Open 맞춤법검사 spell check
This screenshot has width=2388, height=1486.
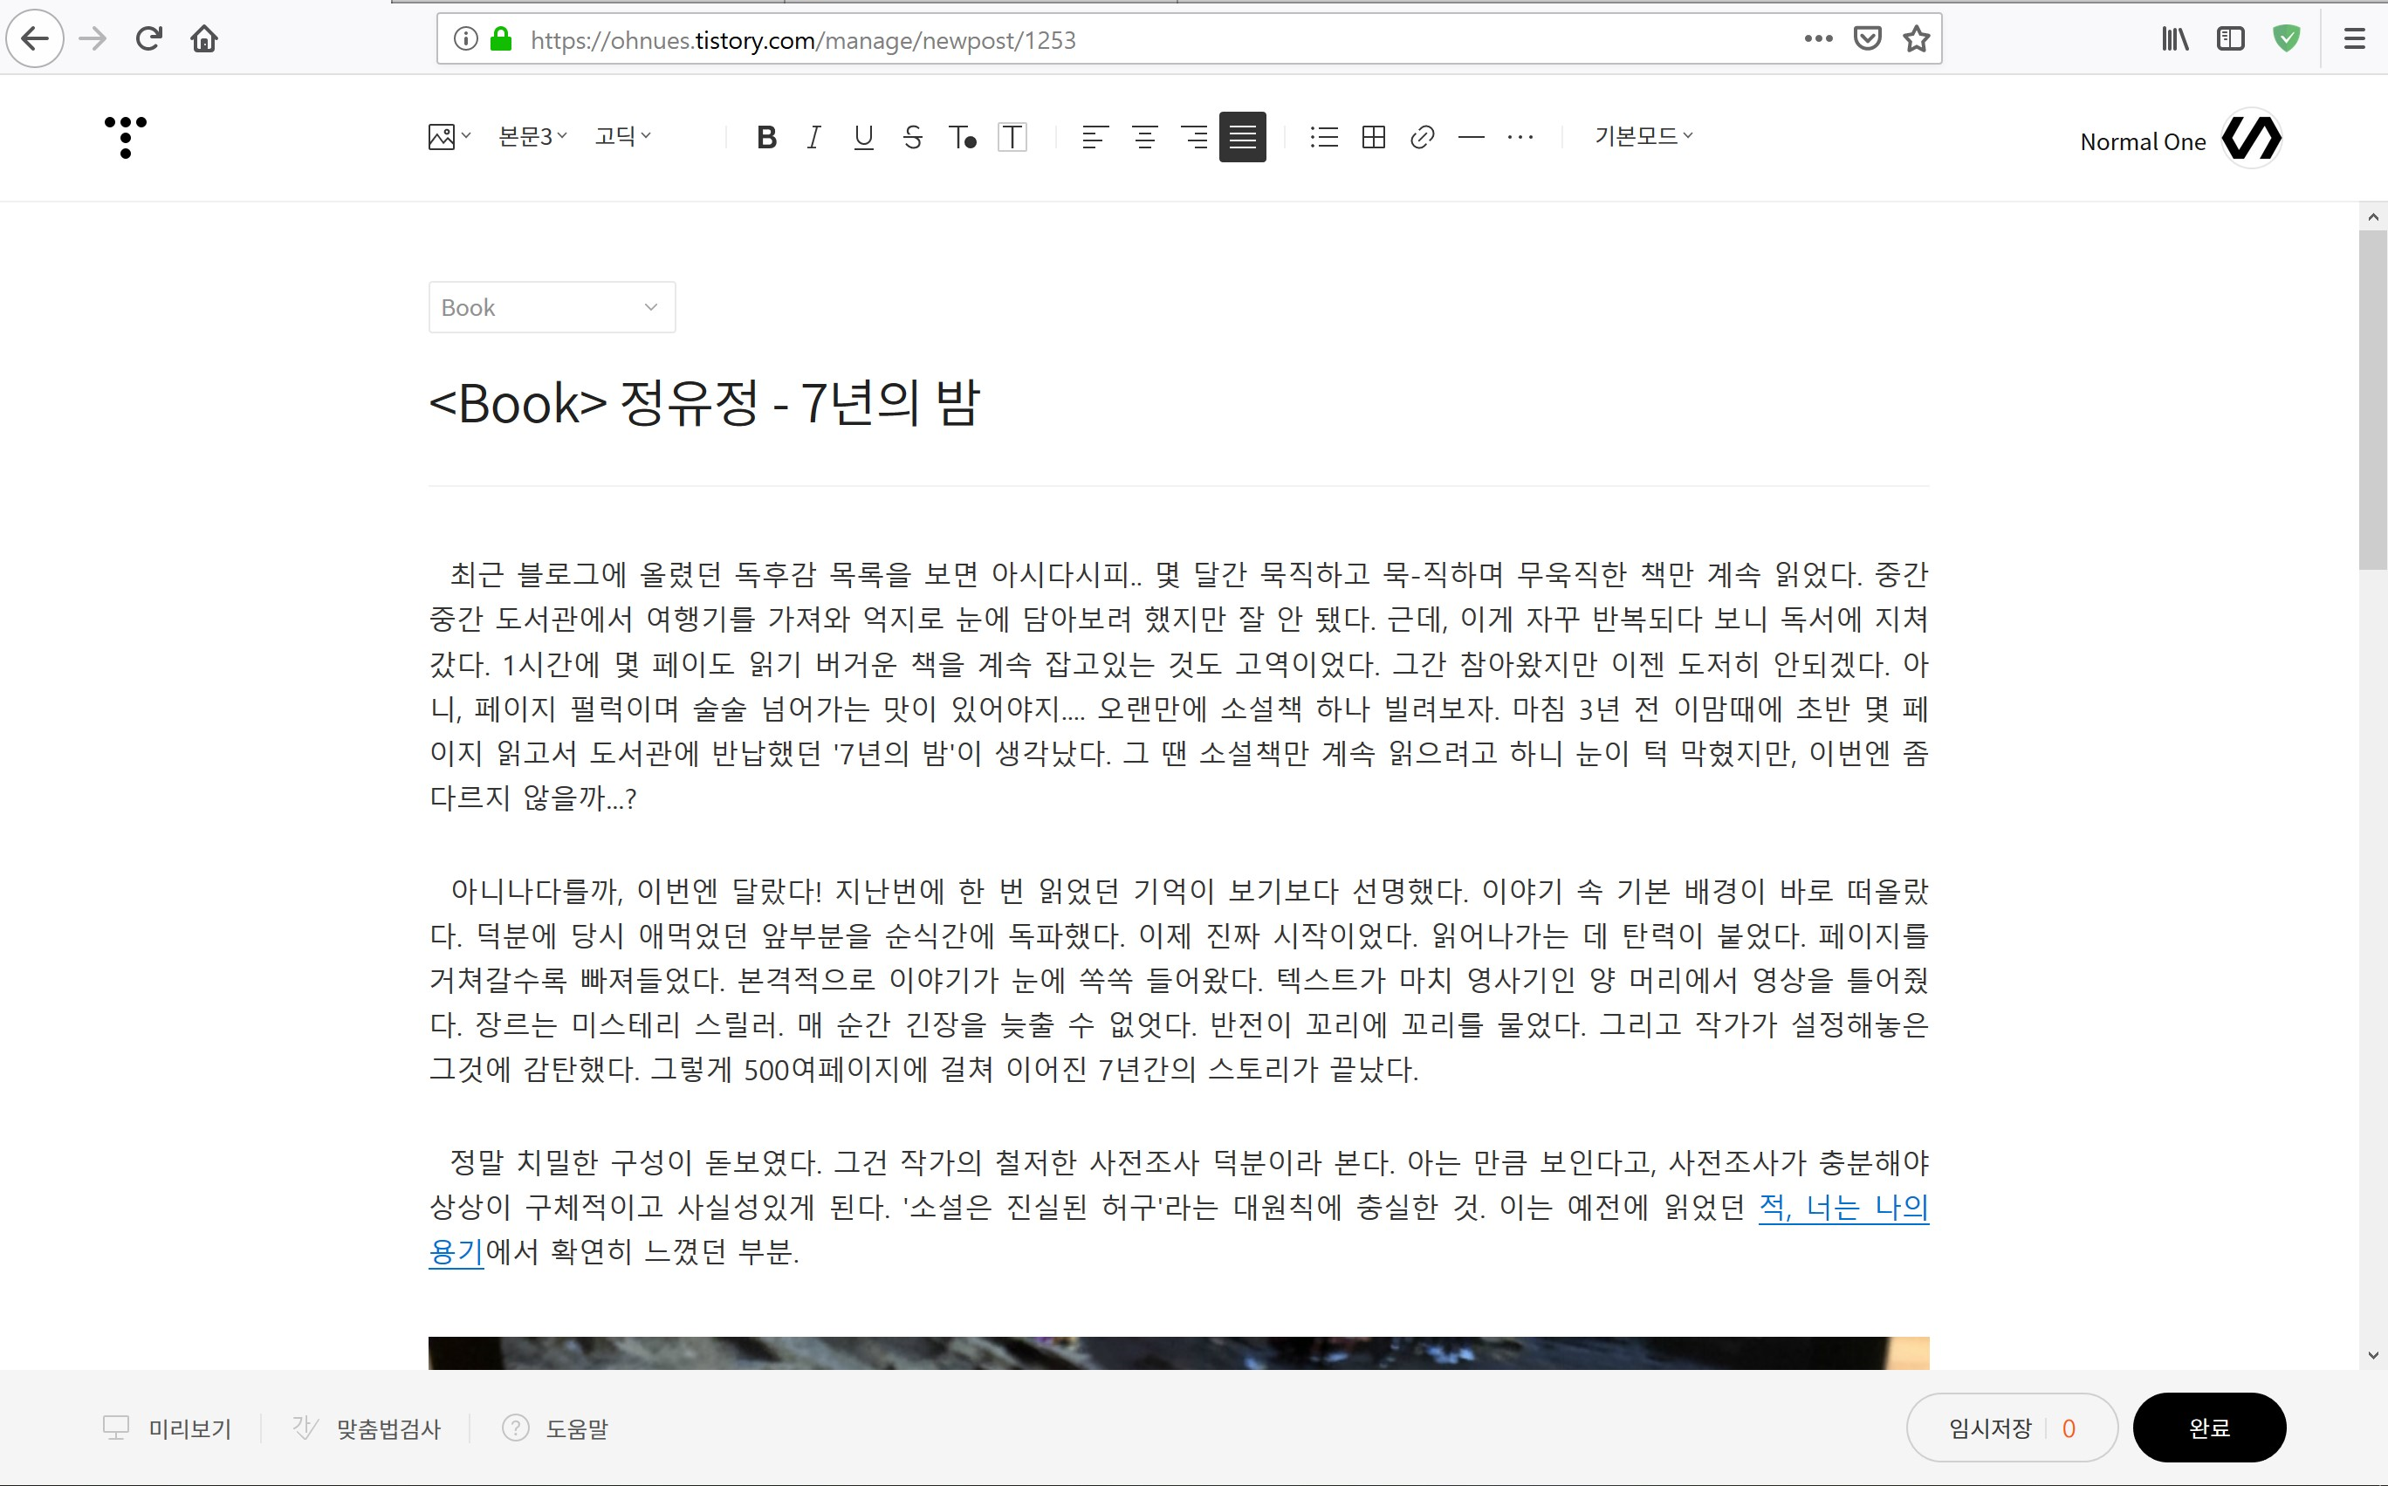point(387,1428)
